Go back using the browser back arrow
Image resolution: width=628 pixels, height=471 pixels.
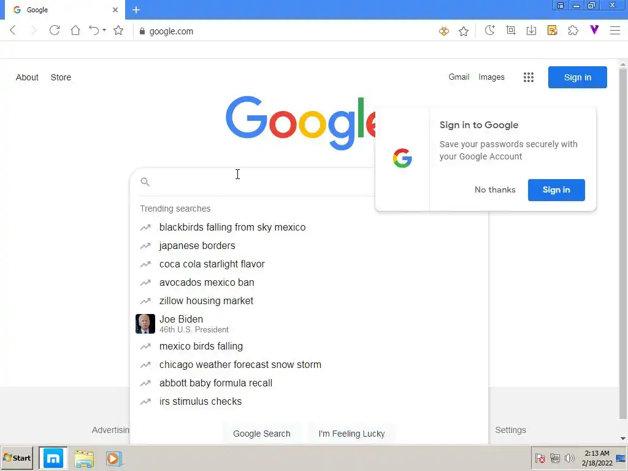pyautogui.click(x=13, y=31)
